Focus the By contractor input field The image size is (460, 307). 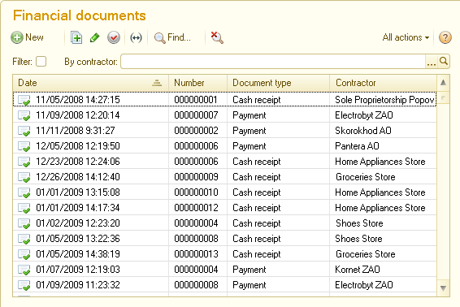(x=273, y=62)
